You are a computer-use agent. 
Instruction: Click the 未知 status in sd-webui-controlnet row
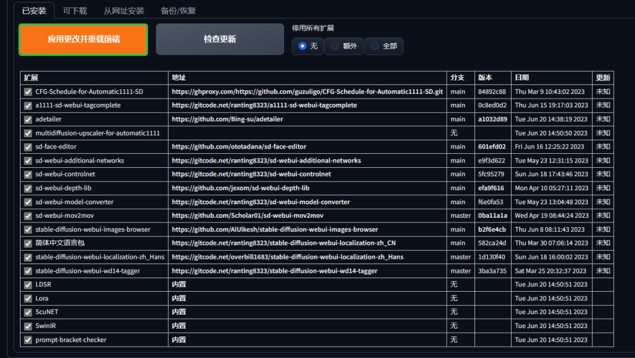coord(603,174)
